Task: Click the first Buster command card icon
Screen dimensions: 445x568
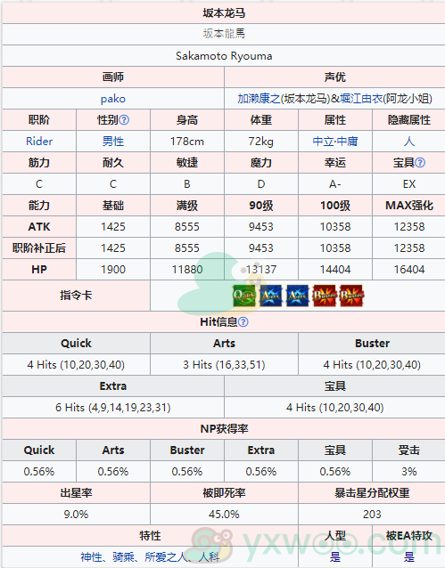Action: coord(325,296)
